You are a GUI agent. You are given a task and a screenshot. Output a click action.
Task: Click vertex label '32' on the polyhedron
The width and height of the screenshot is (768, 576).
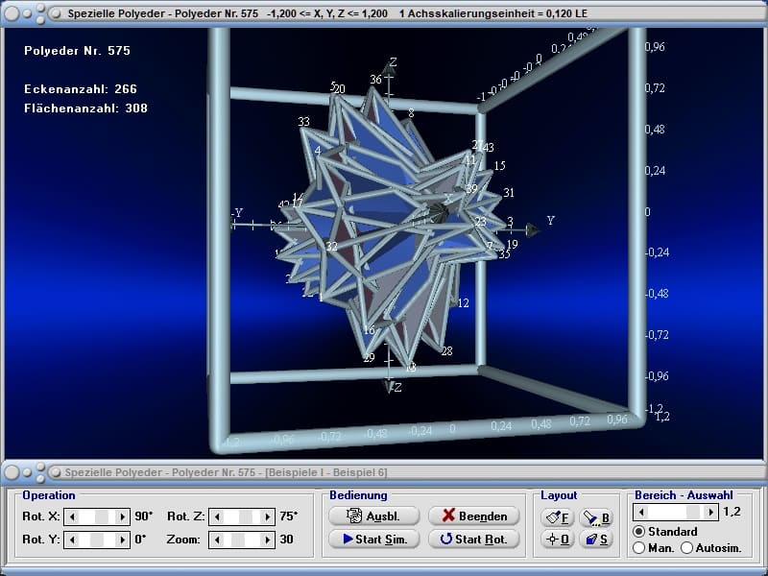coord(332,246)
